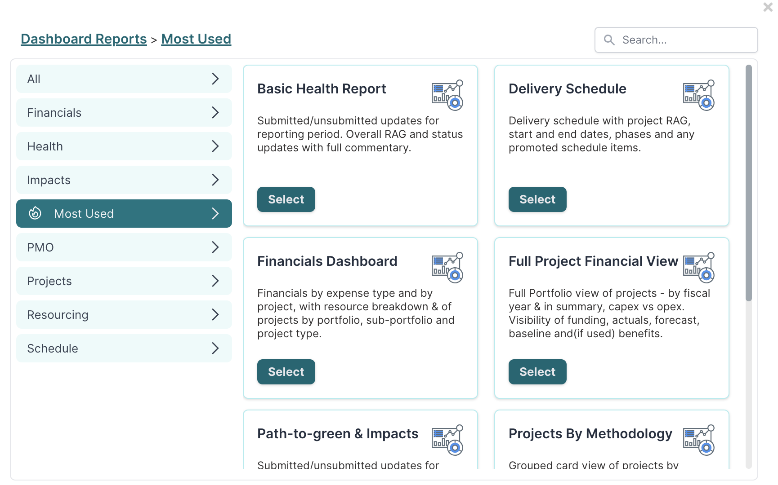This screenshot has width=778, height=485.
Task: Click the magnifying glass search icon
Action: 609,40
